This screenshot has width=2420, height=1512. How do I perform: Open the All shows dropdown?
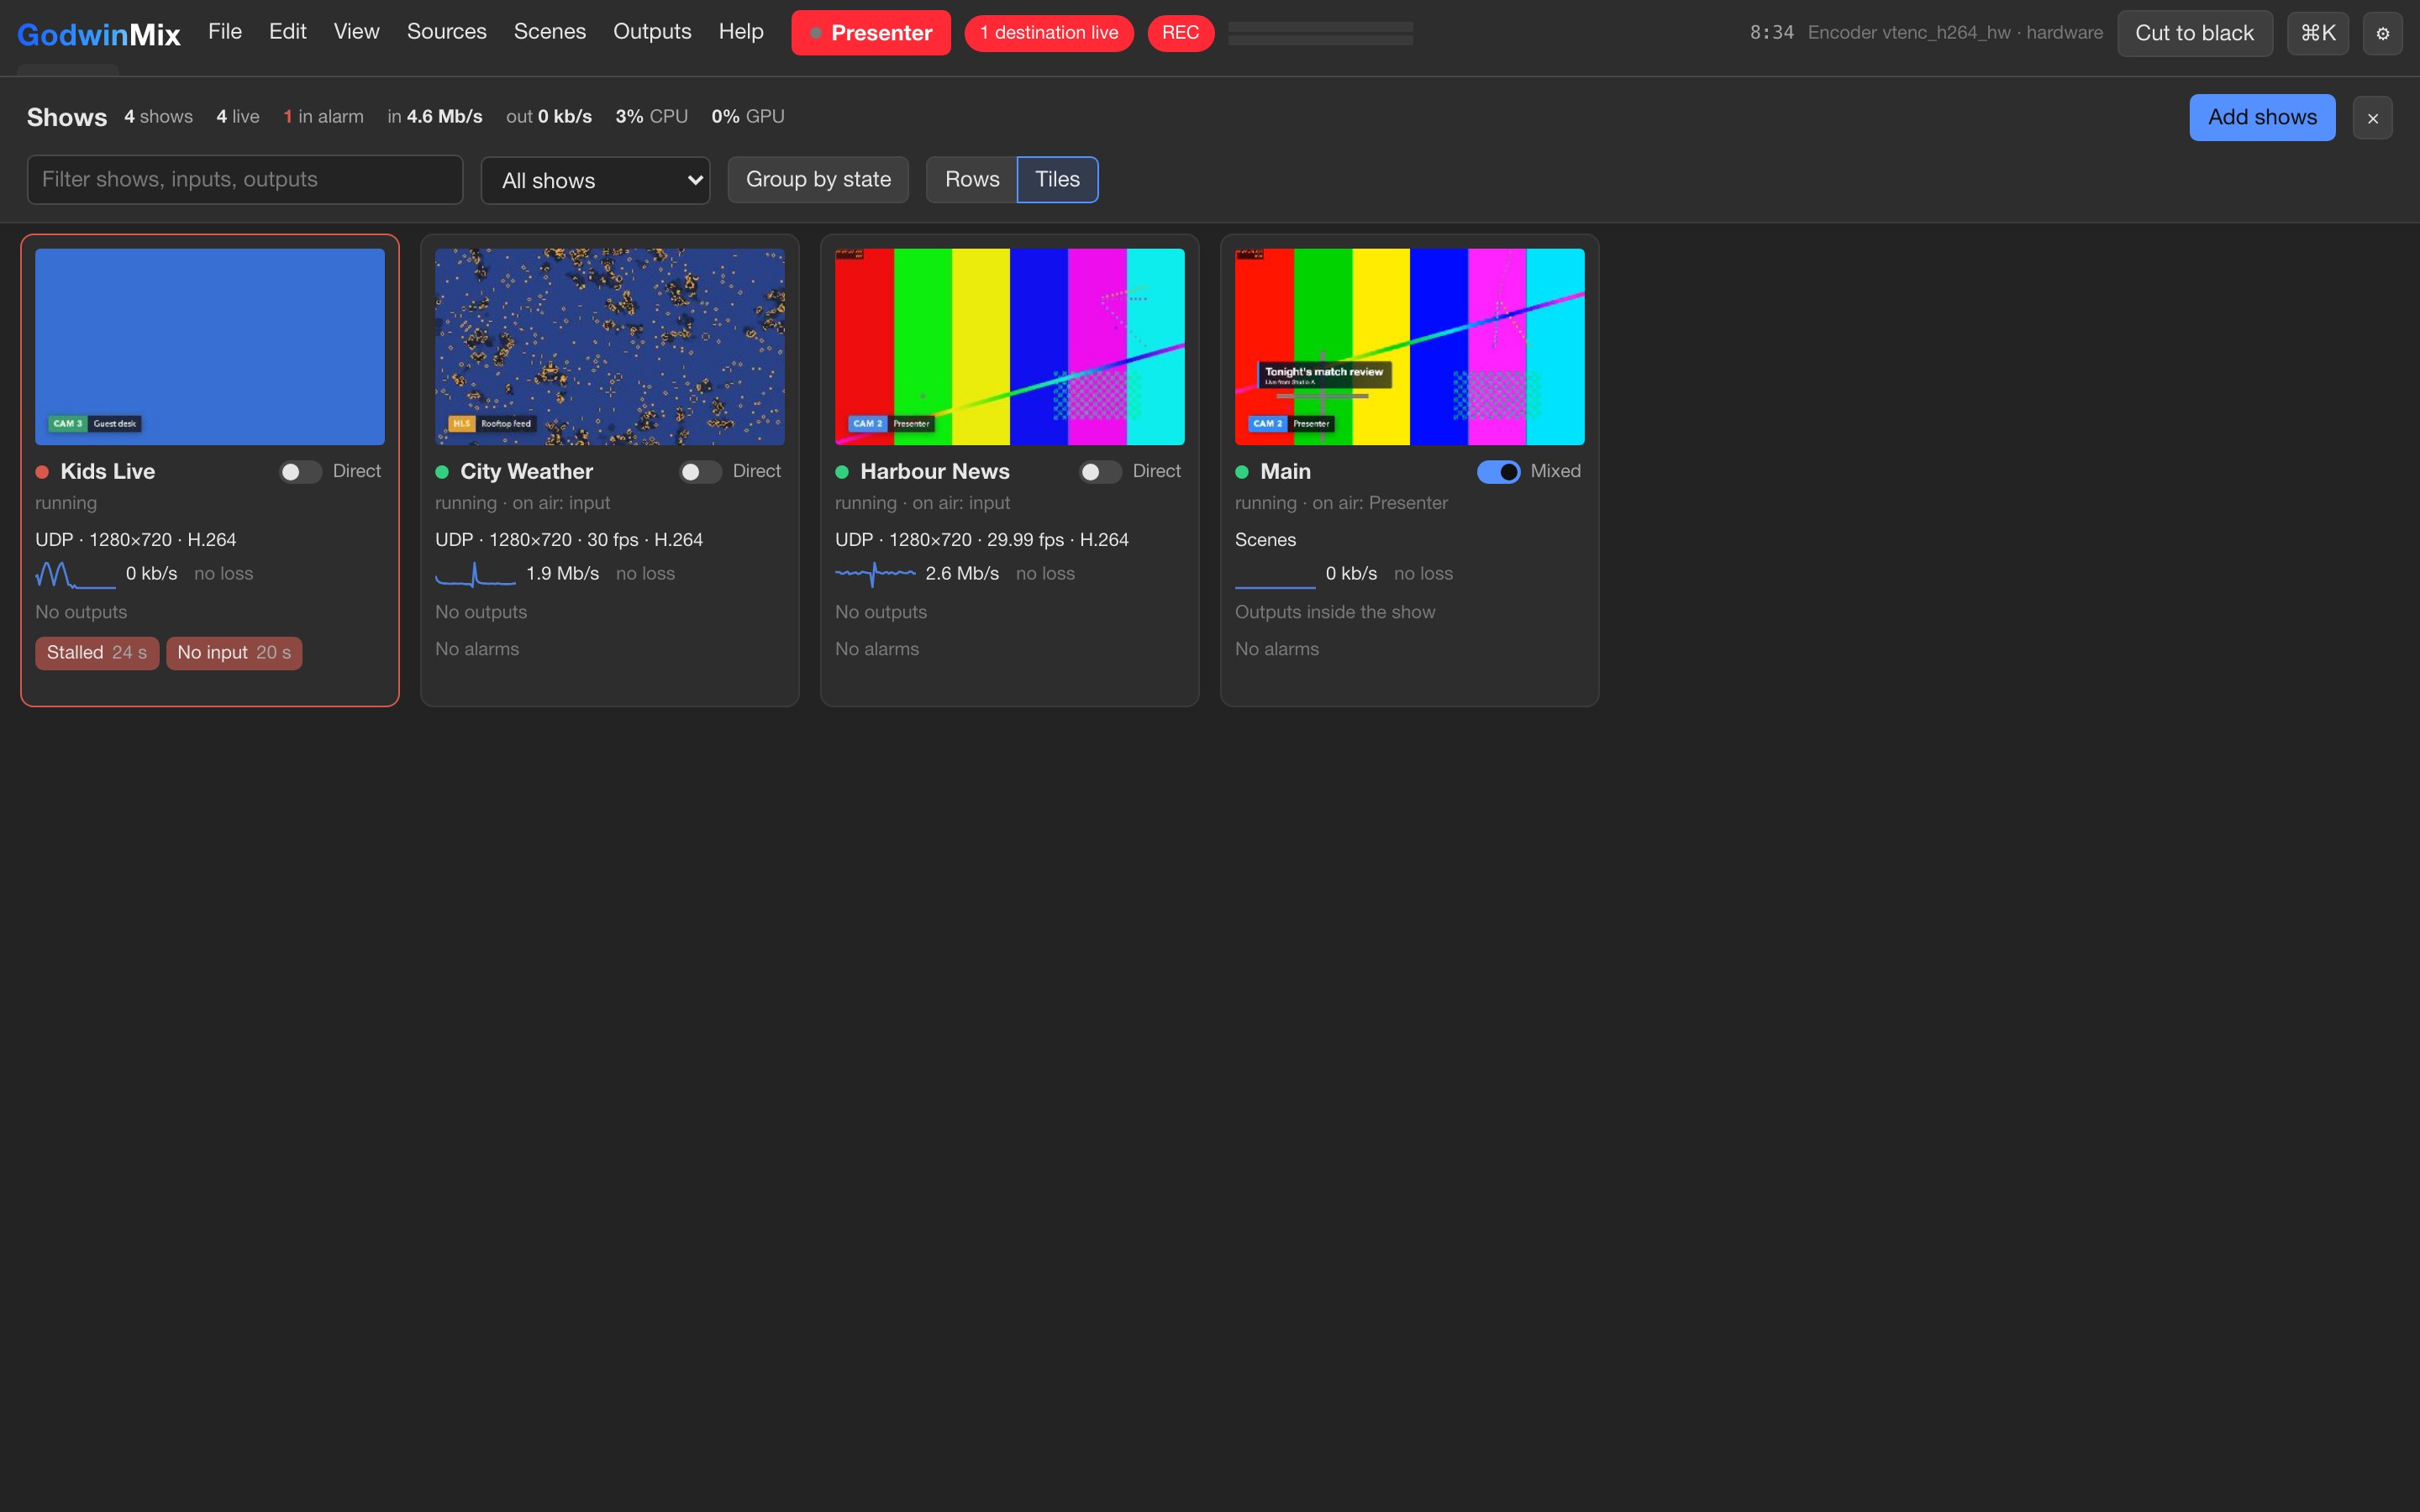click(x=595, y=181)
